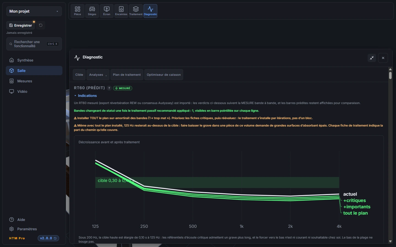Click the 4k frequency axis label
Screen dimensions: 396x247
point(339,226)
